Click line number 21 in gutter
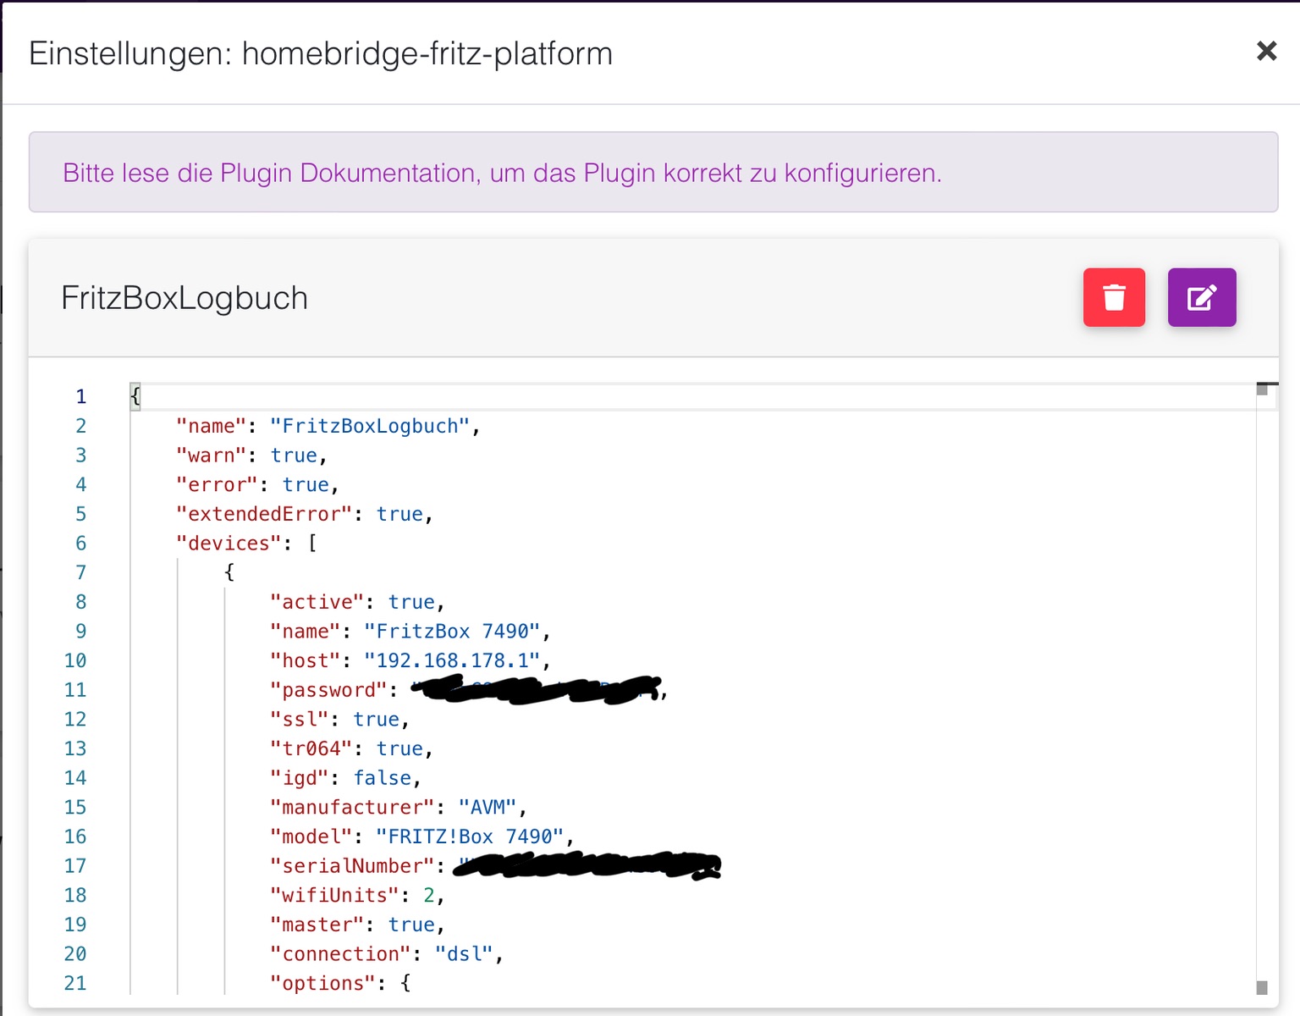The height and width of the screenshot is (1016, 1300). [75, 984]
